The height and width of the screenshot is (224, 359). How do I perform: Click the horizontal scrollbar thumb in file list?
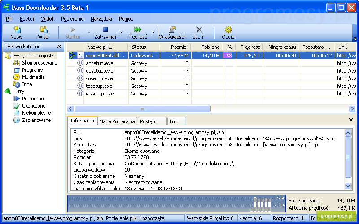click(x=142, y=108)
